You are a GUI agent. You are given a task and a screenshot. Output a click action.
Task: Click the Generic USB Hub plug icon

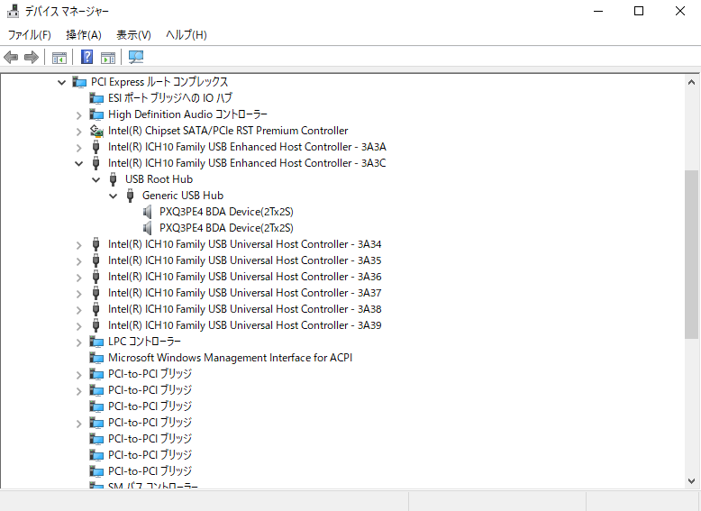tap(130, 196)
